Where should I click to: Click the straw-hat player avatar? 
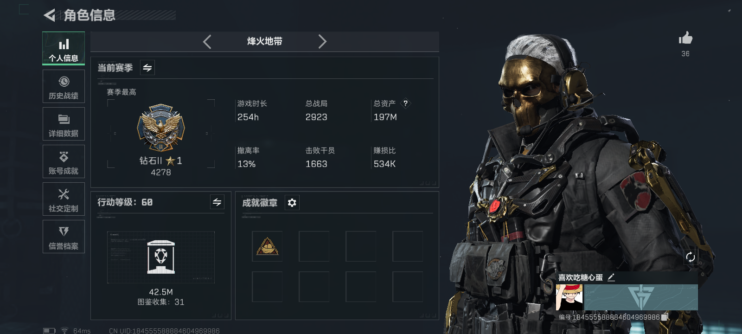click(569, 297)
